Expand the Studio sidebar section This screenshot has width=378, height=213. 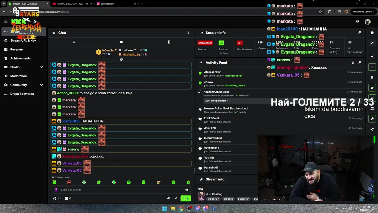41,67
